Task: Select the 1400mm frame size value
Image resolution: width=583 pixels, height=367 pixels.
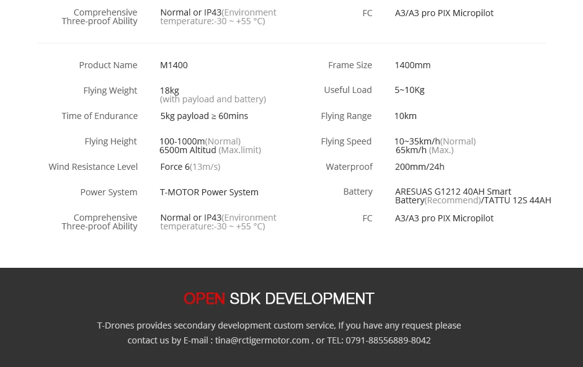Action: [x=412, y=65]
